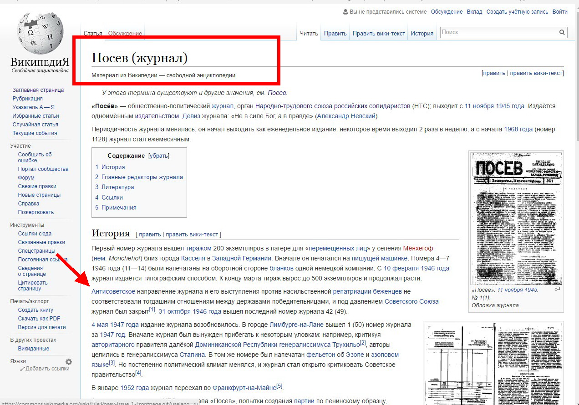
Task: Click the user icon next to Вы не представились системе
Action: (x=345, y=12)
